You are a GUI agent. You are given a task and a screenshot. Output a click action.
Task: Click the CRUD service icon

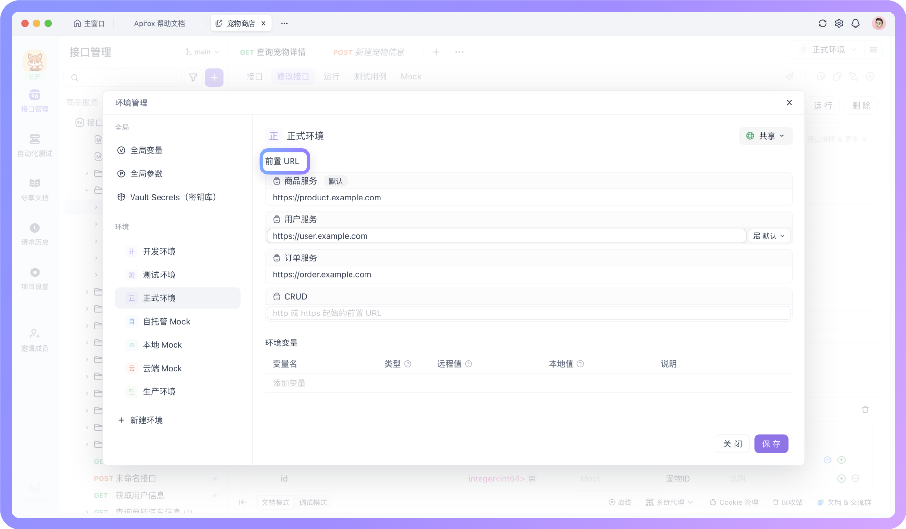[277, 297]
